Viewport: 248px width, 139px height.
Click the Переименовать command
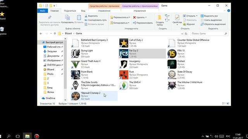coord(143,23)
